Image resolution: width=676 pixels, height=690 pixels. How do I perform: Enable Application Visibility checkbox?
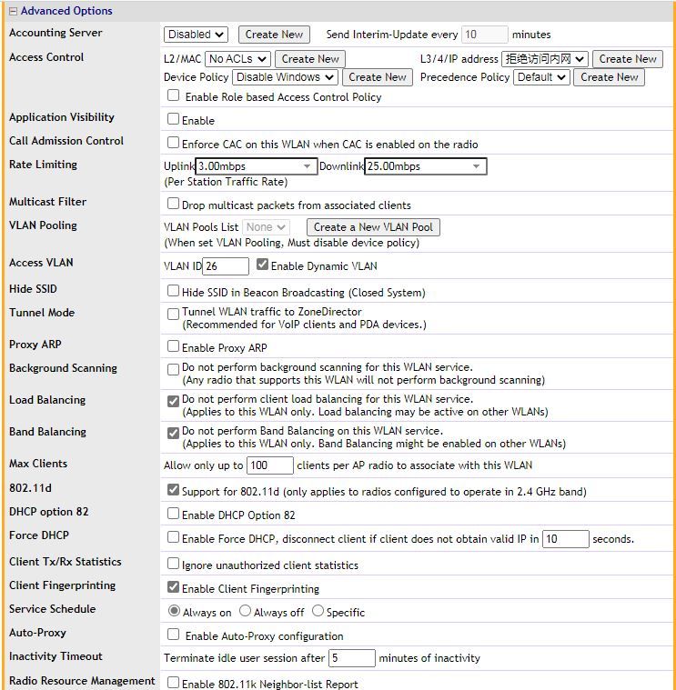(174, 119)
